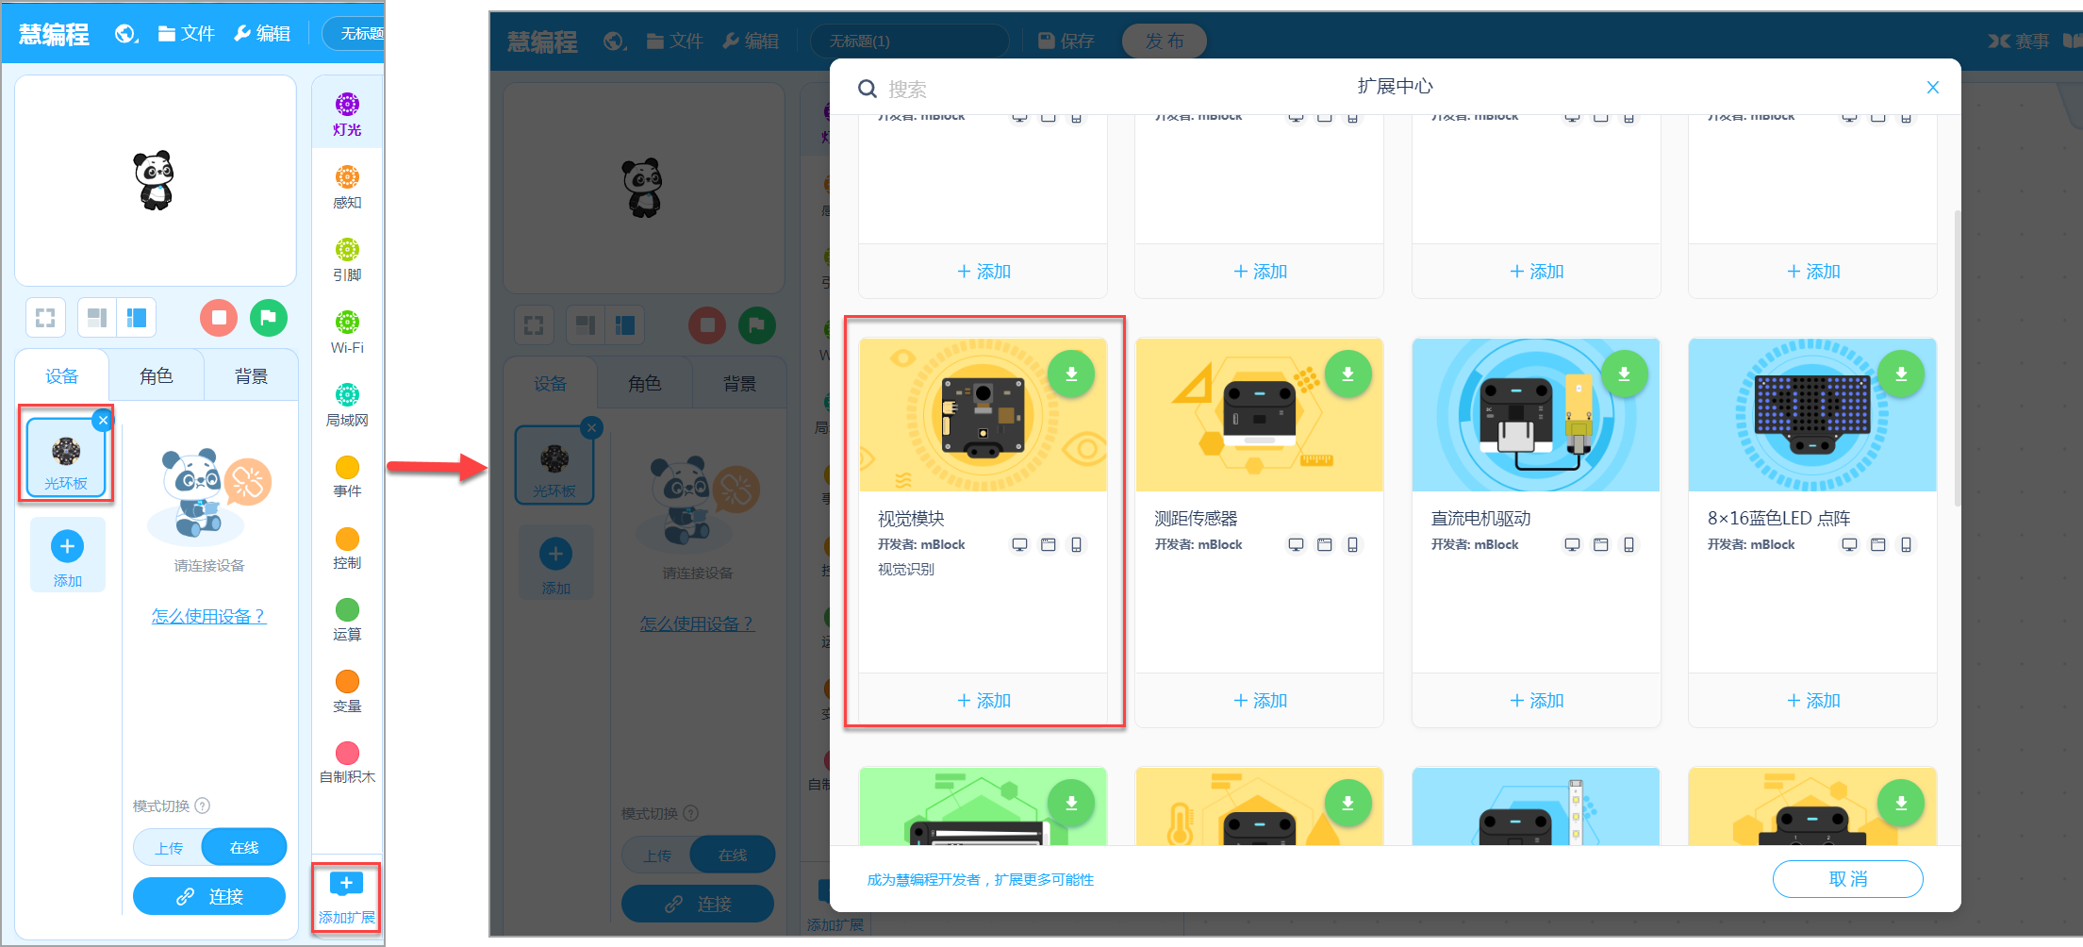Click desktop platform icon on 视觉模块 card
This screenshot has width=2083, height=947.
pos(1019,544)
